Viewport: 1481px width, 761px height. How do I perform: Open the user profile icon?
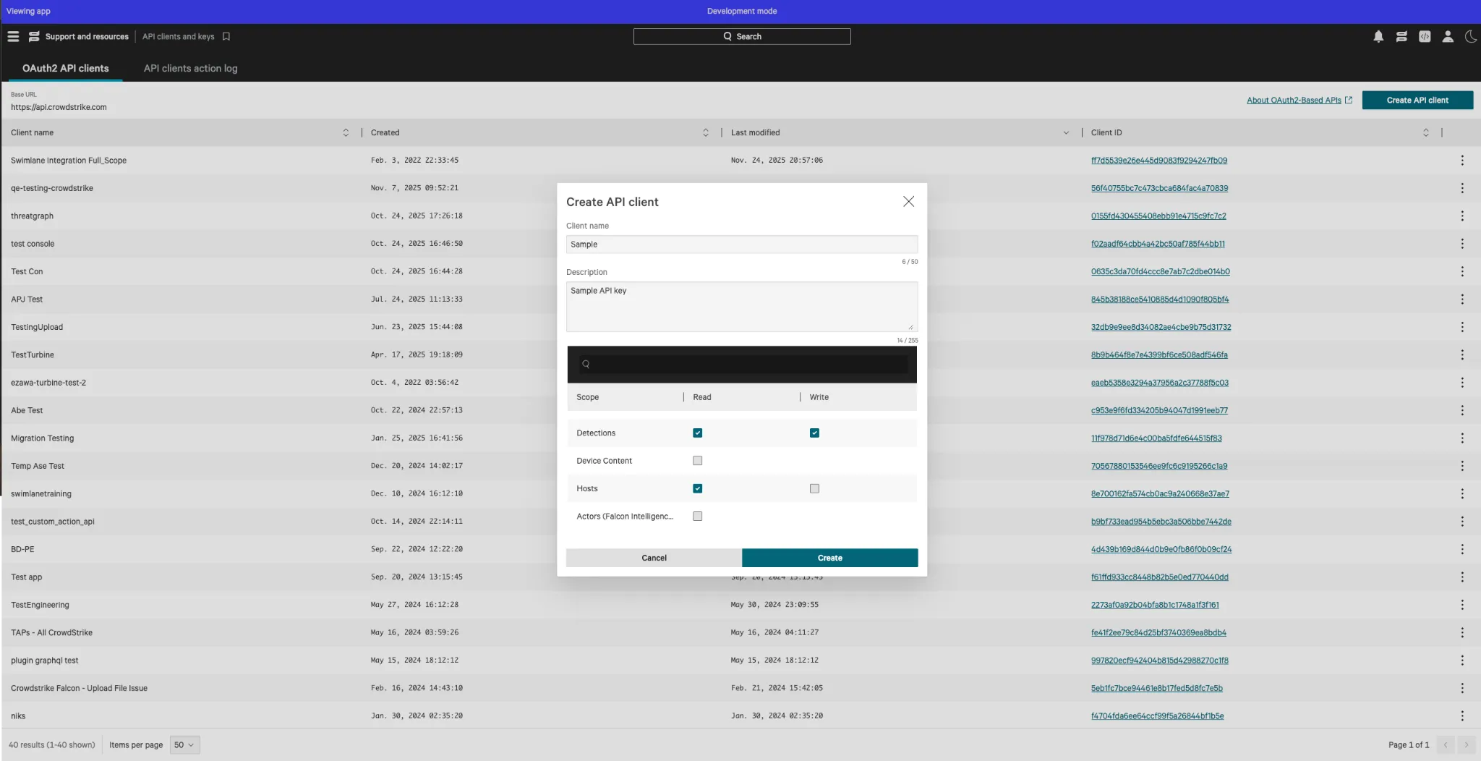[x=1448, y=36]
